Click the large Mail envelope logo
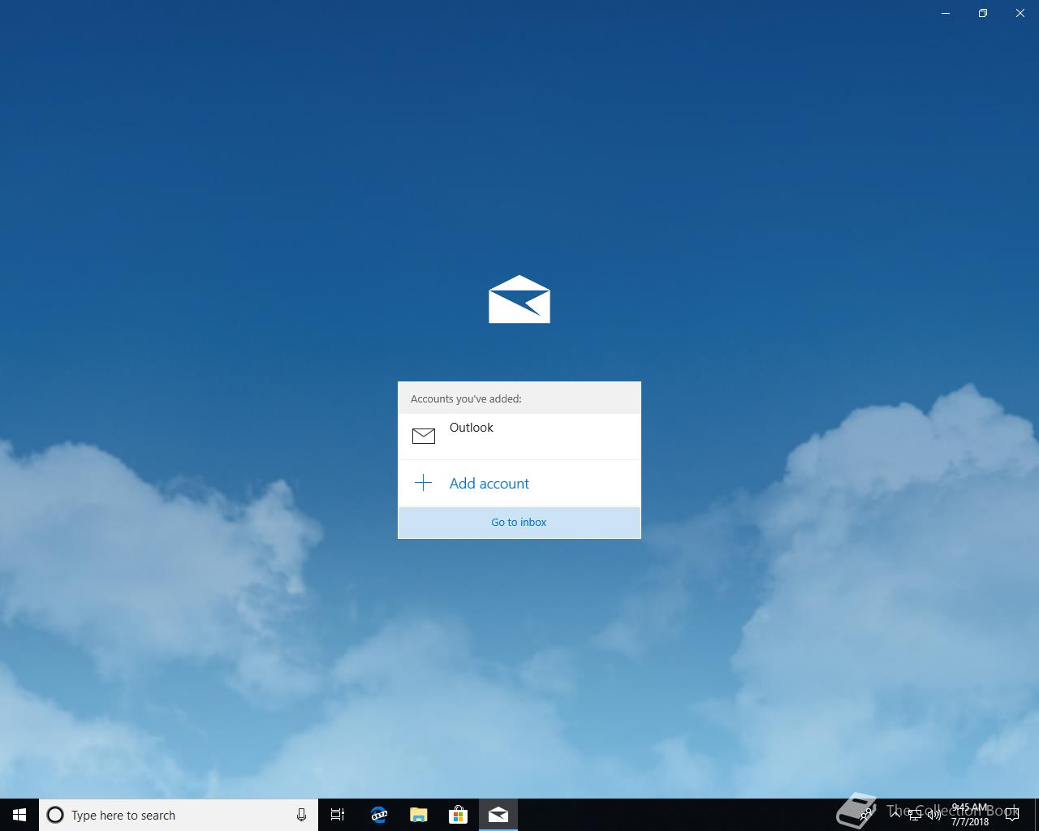Viewport: 1039px width, 831px height. [519, 299]
